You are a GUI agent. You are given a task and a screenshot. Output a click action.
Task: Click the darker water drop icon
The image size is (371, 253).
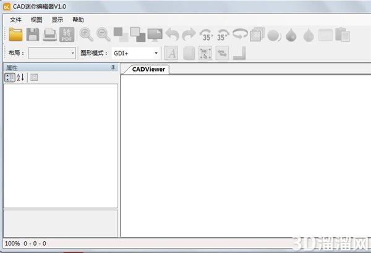click(291, 35)
